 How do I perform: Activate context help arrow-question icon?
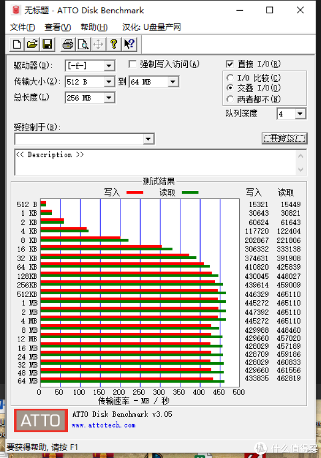click(129, 44)
